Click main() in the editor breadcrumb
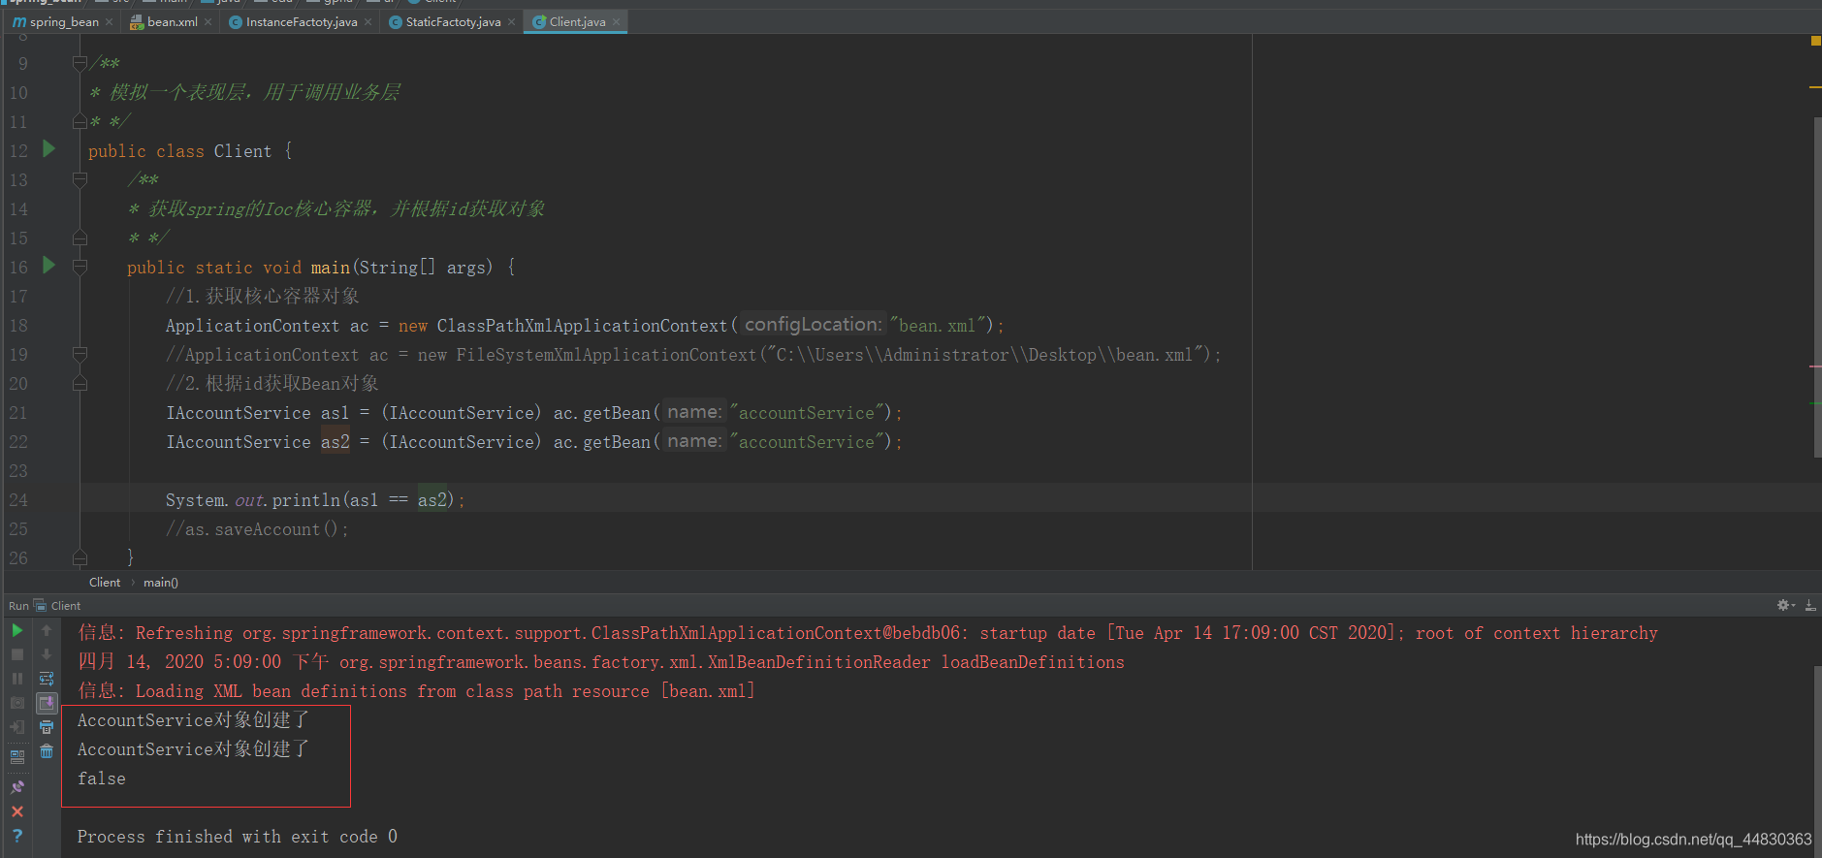 pos(161,583)
